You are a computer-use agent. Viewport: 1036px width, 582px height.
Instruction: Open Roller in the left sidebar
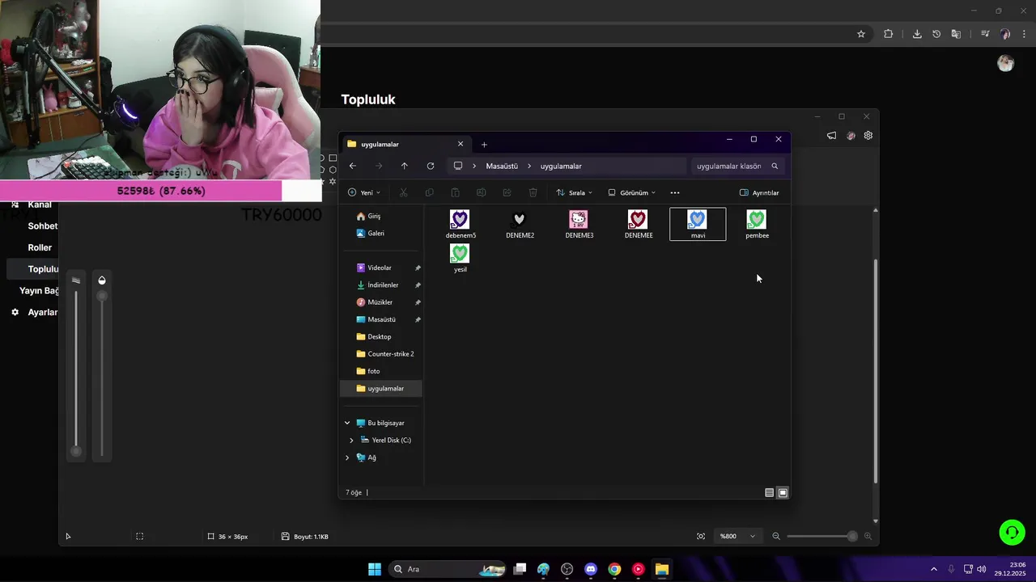[x=40, y=247]
